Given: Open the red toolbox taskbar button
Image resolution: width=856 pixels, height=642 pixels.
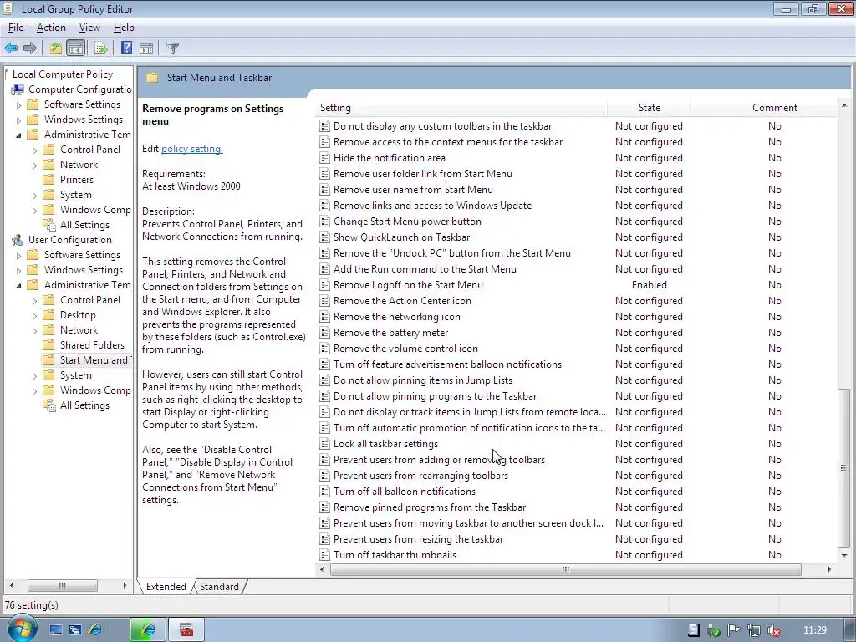Looking at the screenshot, I should click(x=186, y=629).
